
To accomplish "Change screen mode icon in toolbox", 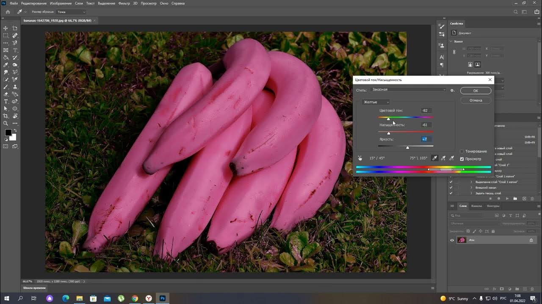I will pyautogui.click(x=15, y=147).
